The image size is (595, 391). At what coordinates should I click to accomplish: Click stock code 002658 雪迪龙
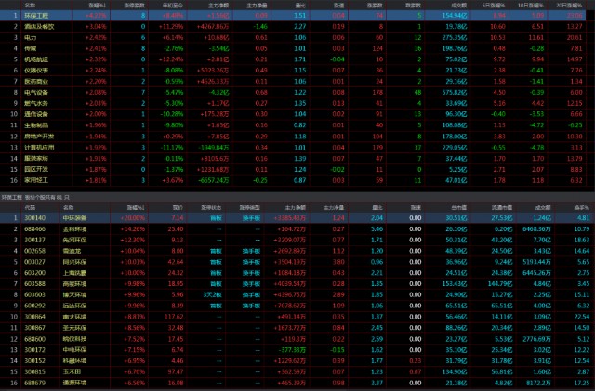coord(35,251)
